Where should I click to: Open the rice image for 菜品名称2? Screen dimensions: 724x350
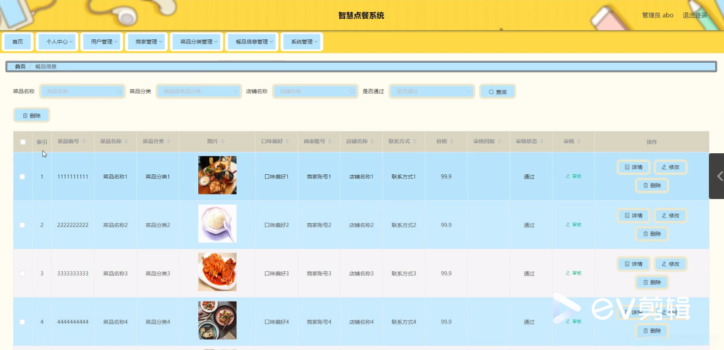pos(218,224)
